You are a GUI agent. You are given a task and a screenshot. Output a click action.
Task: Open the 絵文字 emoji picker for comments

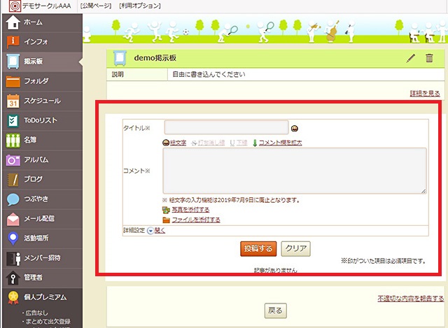(x=174, y=142)
